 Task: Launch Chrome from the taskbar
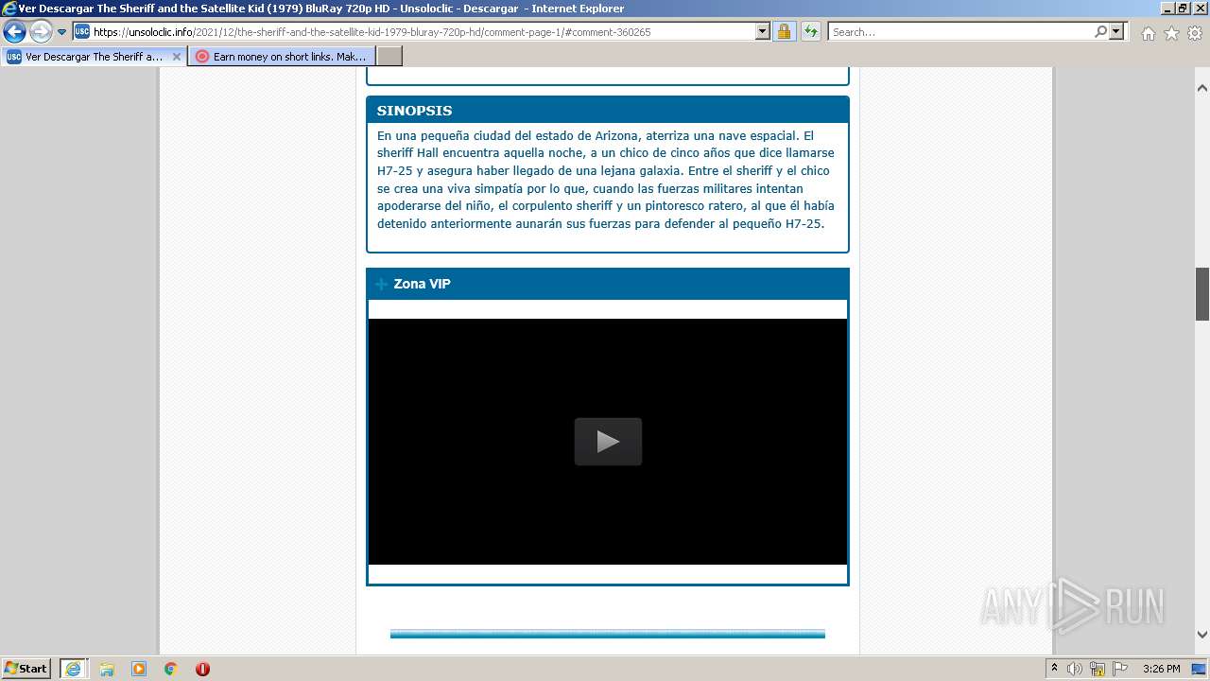(171, 669)
